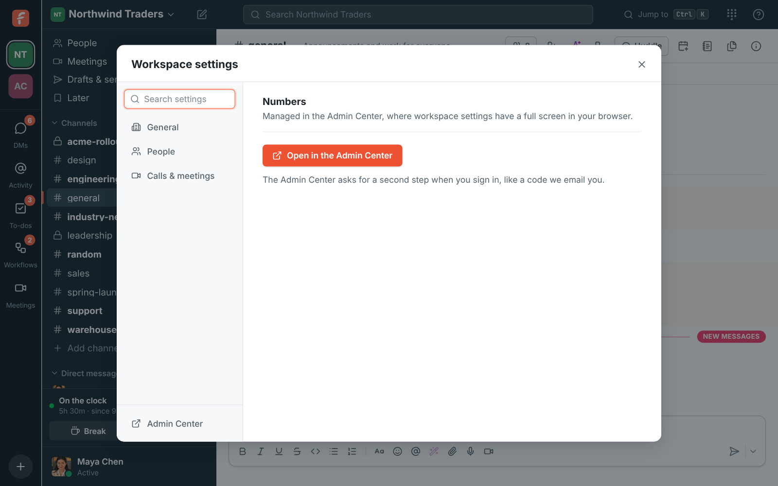This screenshot has width=778, height=486.
Task: Select the Calls & meetings section
Action: [180, 176]
